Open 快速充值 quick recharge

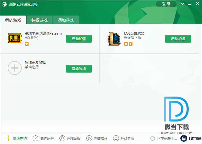coord(17,138)
